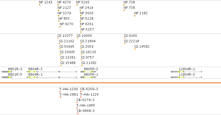This screenshot has height=115, width=221.
Task: Click the GS:21382 marker
Action: pos(82,66)
